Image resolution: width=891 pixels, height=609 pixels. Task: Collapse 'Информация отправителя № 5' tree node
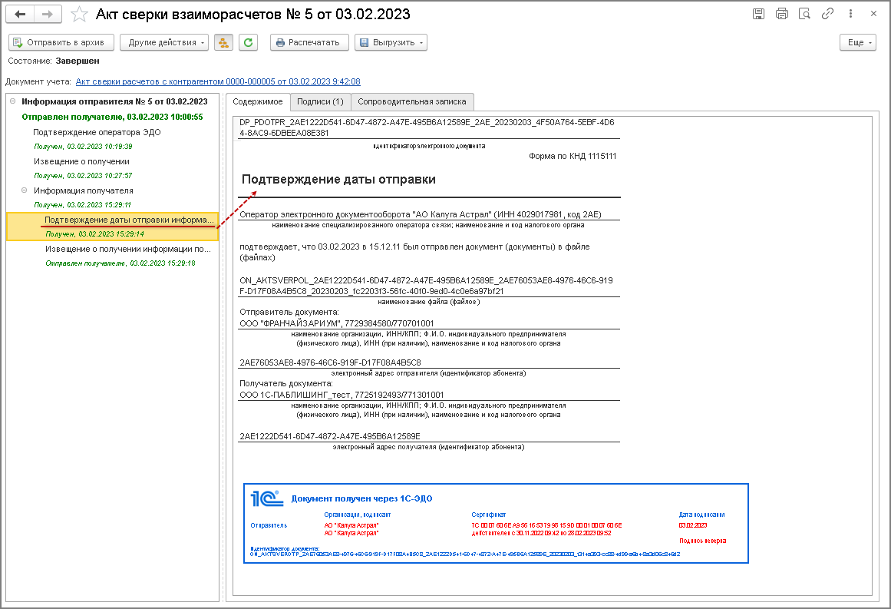(x=12, y=101)
